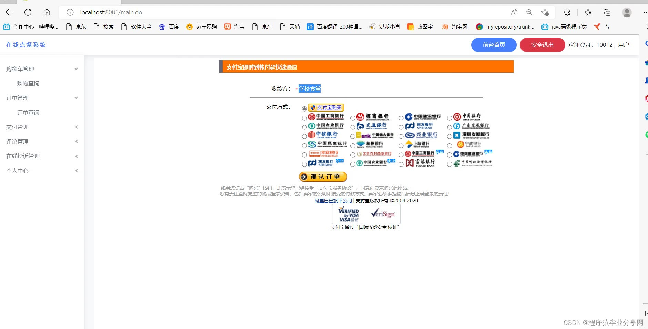The image size is (648, 329).
Task: Open the 天猫 bookmark
Action: [290, 27]
